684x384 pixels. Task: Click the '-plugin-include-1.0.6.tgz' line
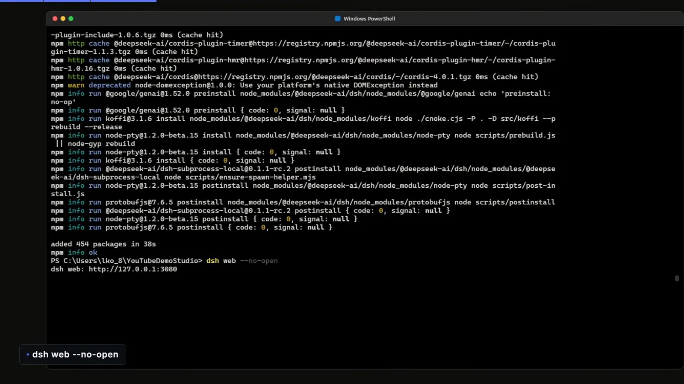pos(137,35)
